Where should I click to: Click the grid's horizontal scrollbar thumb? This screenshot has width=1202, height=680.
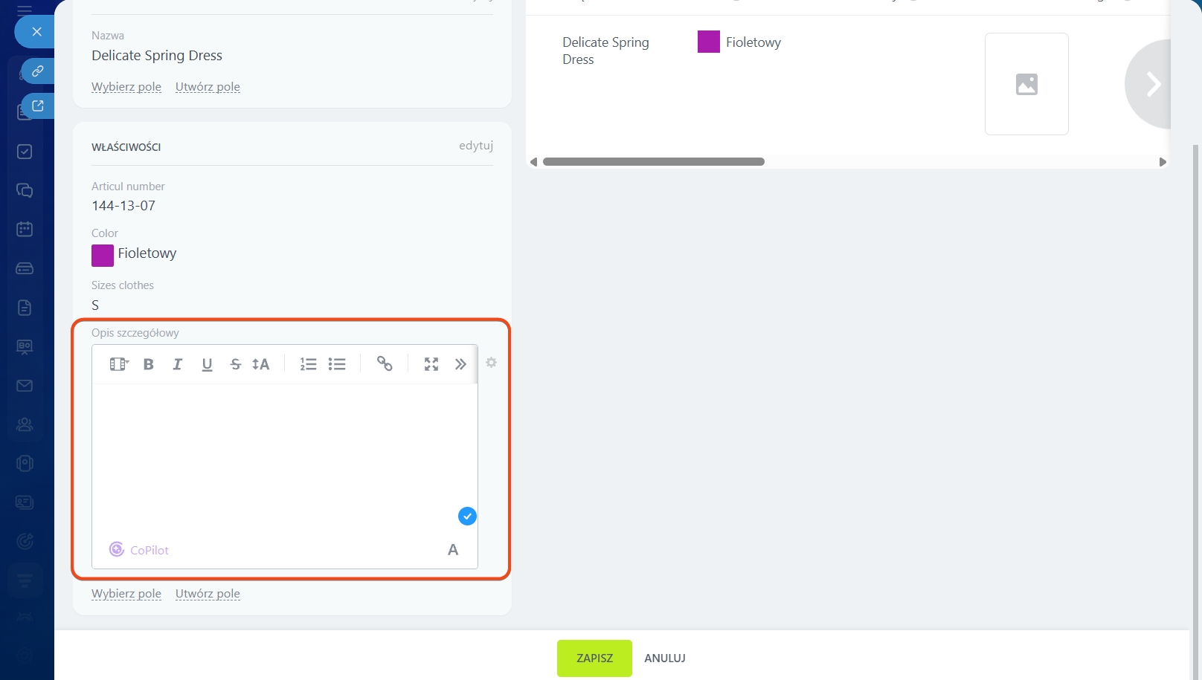tap(654, 162)
